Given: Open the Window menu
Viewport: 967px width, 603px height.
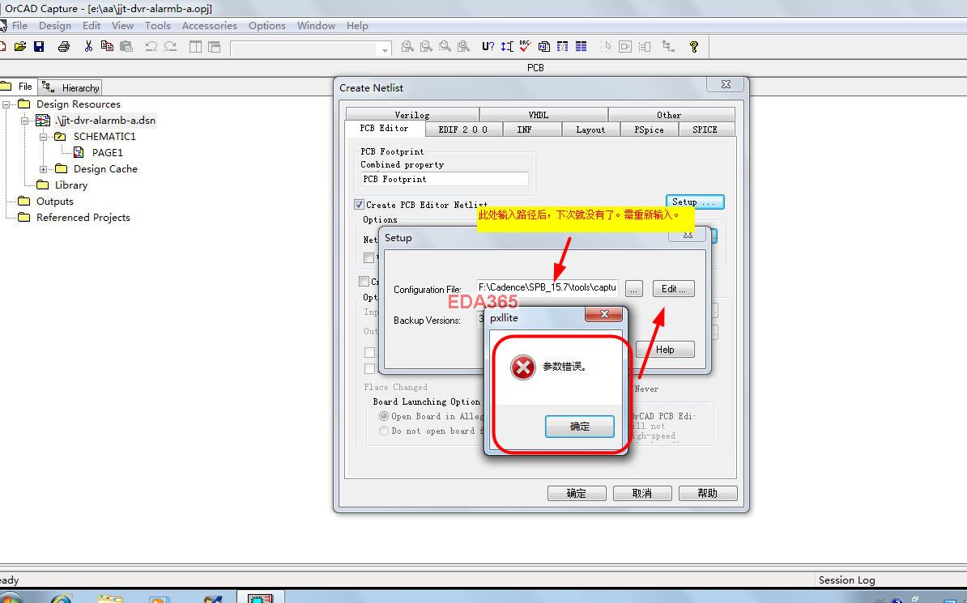Looking at the screenshot, I should pos(317,26).
